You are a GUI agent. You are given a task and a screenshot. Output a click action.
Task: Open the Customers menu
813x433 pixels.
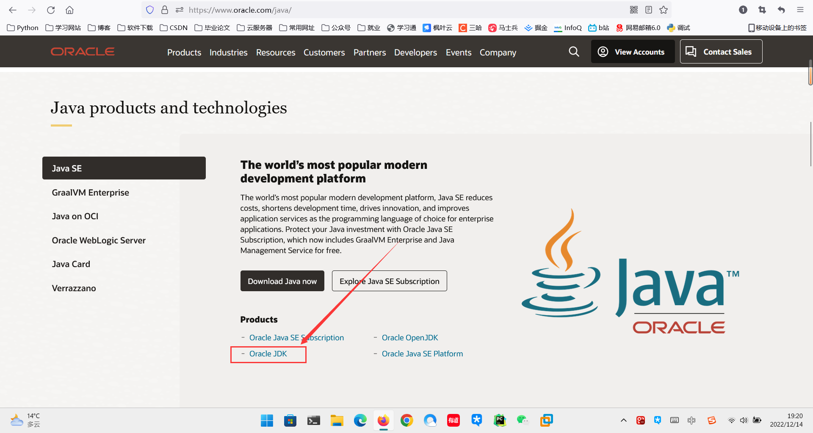pyautogui.click(x=324, y=52)
